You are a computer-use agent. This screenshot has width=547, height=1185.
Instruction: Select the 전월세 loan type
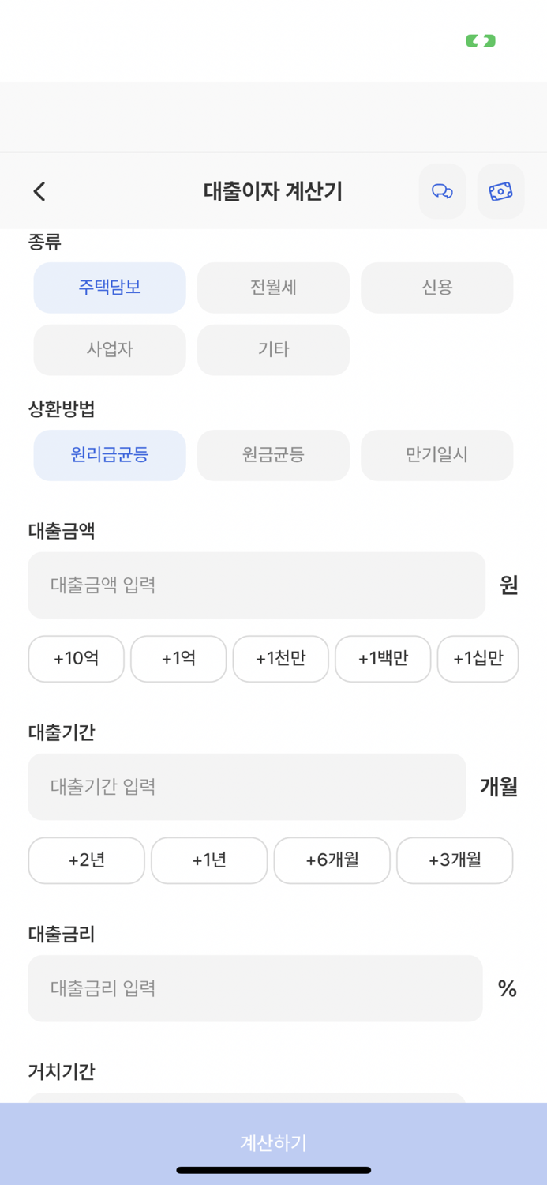(x=273, y=288)
